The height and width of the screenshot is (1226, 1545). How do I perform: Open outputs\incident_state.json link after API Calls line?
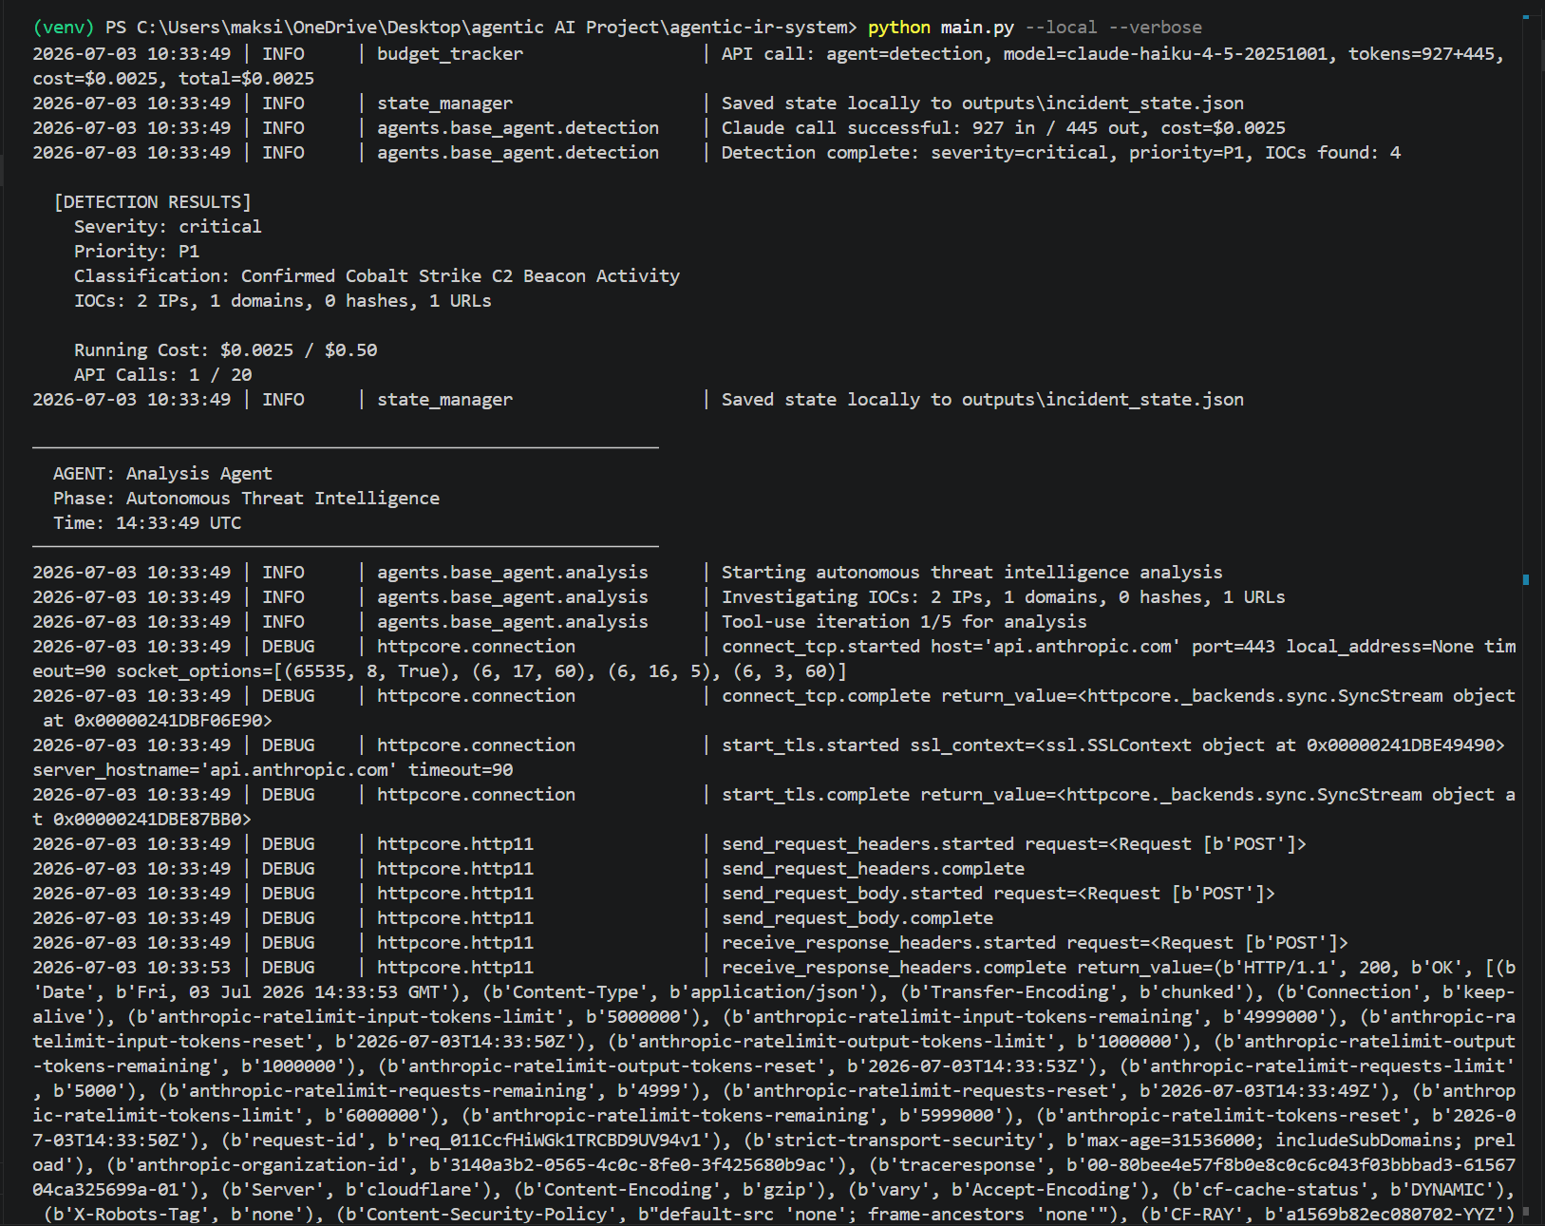click(x=1102, y=400)
